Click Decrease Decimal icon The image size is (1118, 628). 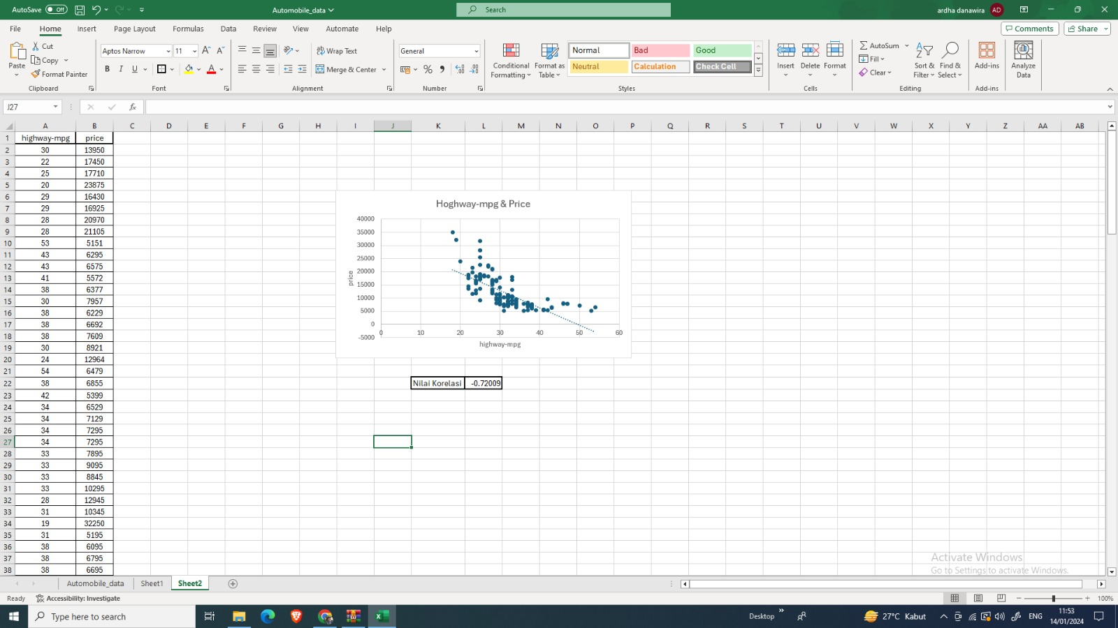click(x=474, y=70)
